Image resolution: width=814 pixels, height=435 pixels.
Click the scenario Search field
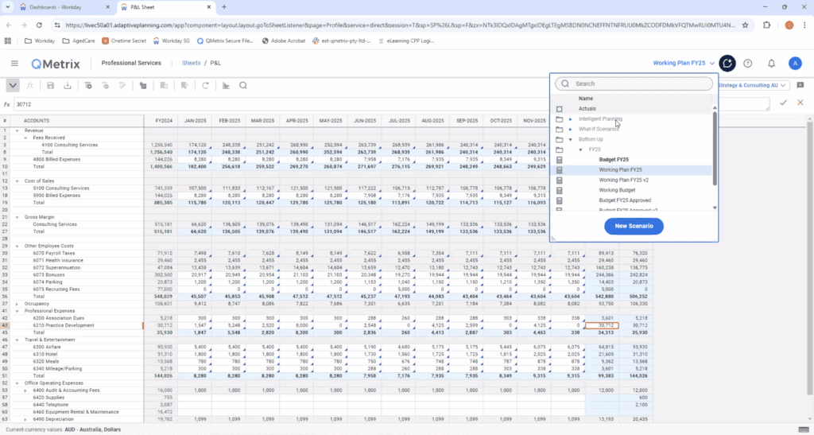pyautogui.click(x=634, y=84)
